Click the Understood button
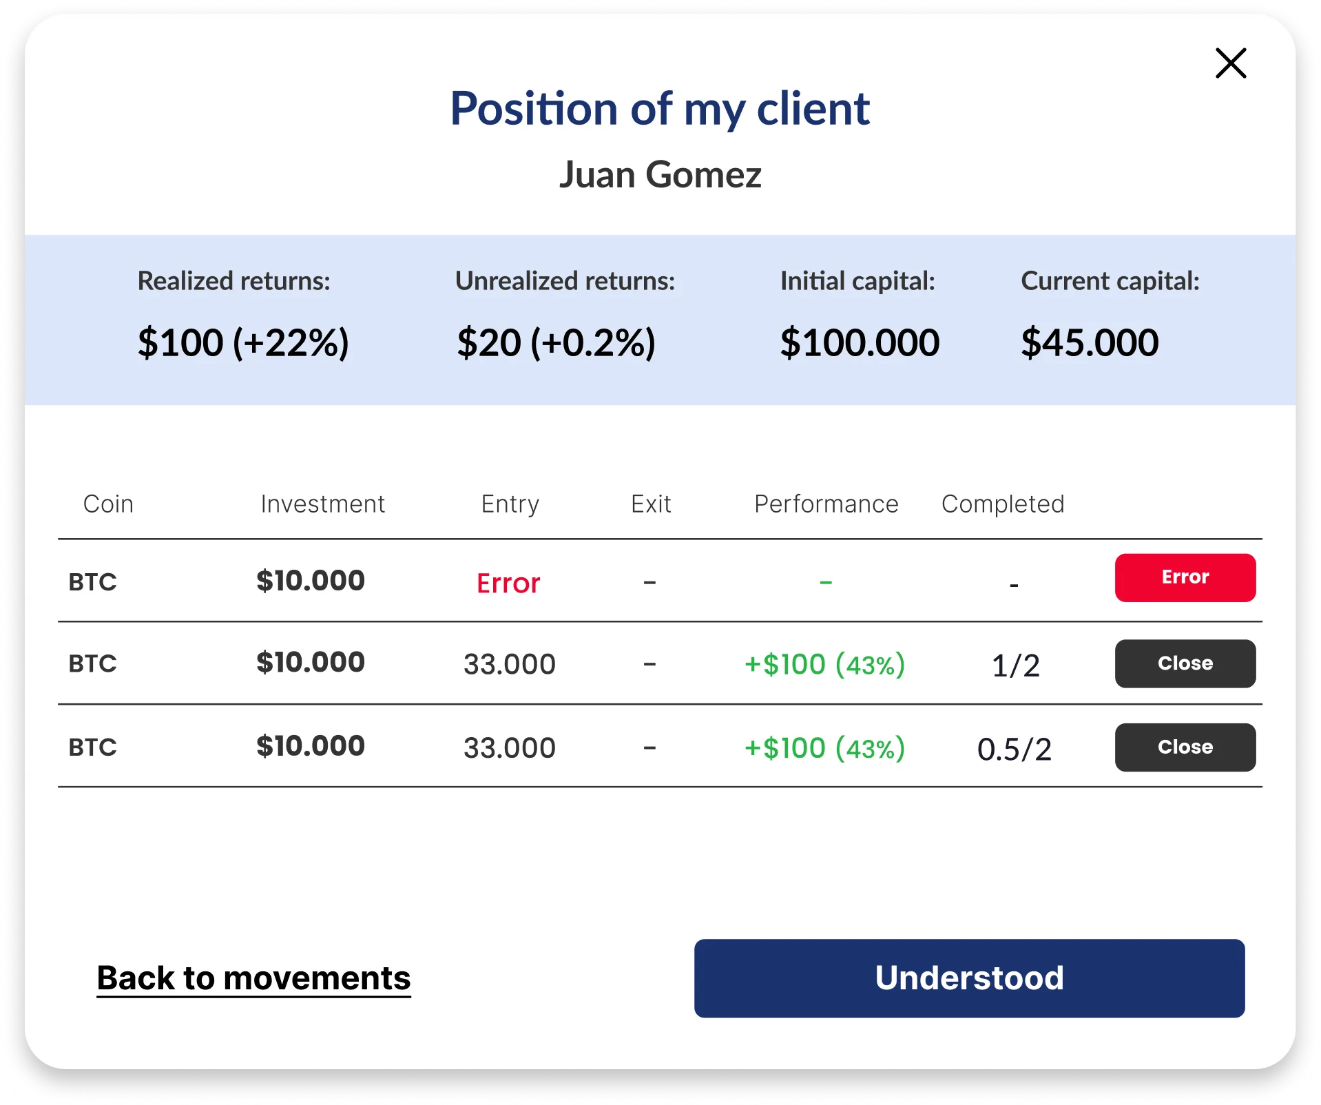The image size is (1321, 1105). pyautogui.click(x=970, y=978)
